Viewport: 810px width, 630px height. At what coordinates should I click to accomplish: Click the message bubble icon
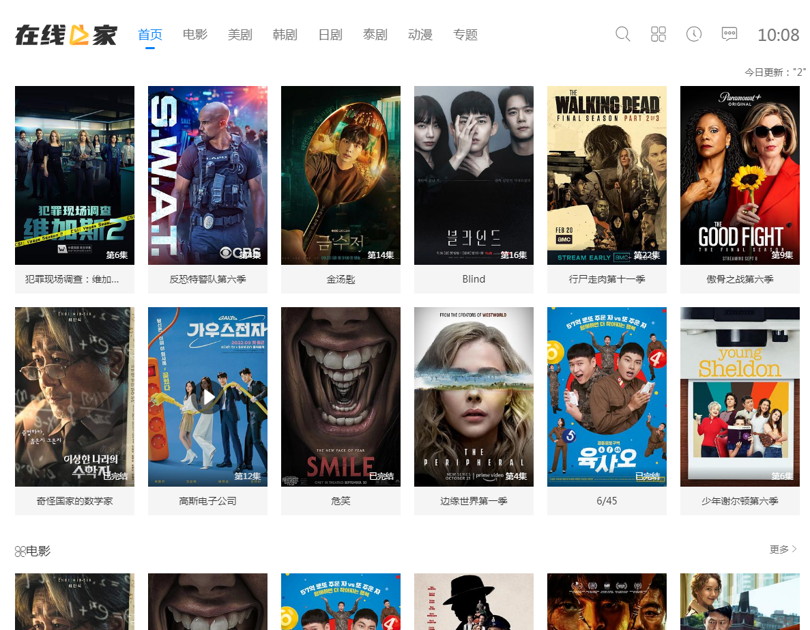tap(729, 34)
